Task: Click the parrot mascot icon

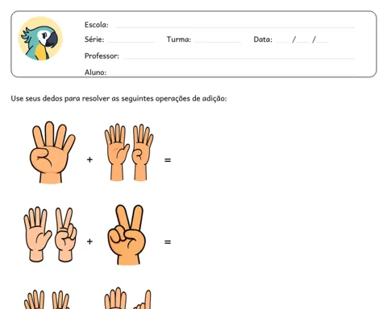Action: 40,39
